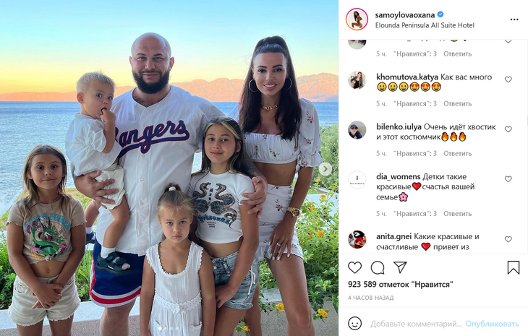Like khomutova.katya's comment
This screenshot has width=528, height=336.
click(508, 79)
